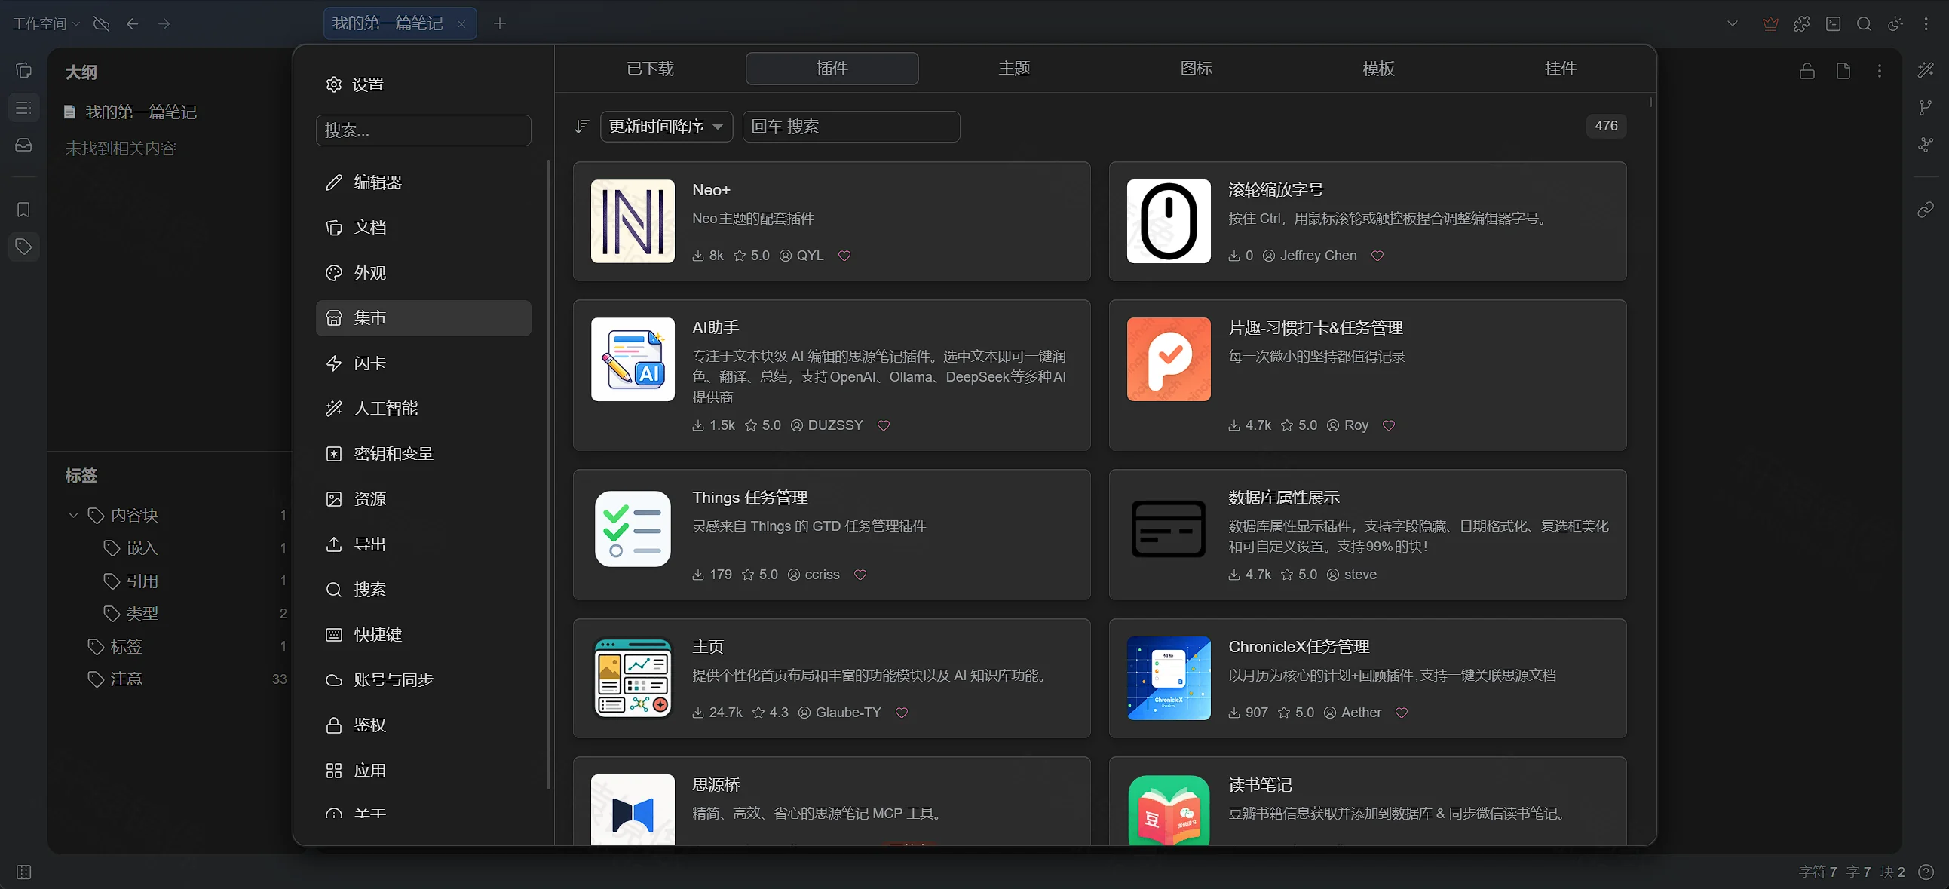The height and width of the screenshot is (889, 1949).
Task: Click the heart icon on Neo+ card
Action: tap(844, 256)
